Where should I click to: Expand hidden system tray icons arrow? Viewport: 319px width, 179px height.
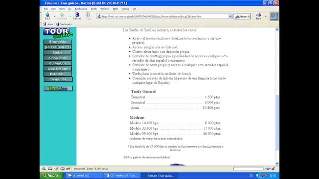[x=257, y=176]
